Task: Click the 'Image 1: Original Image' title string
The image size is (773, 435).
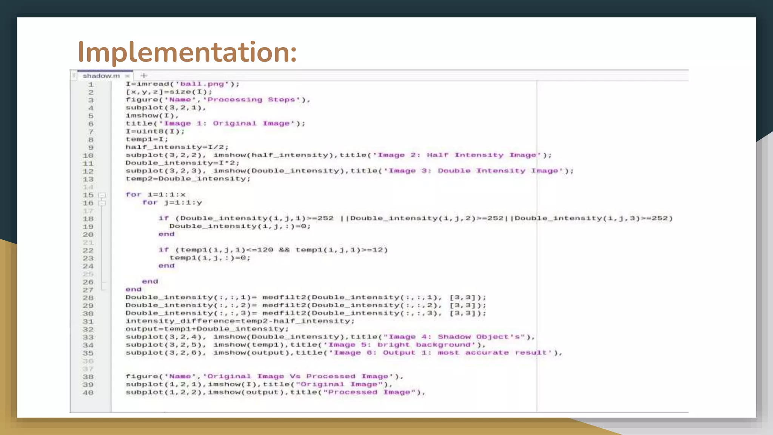Action: pyautogui.click(x=226, y=123)
